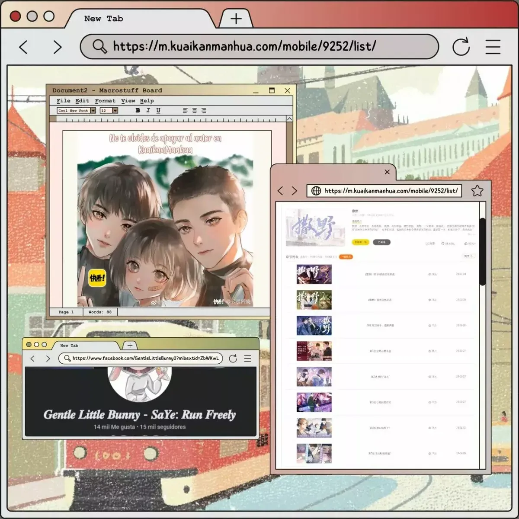Go back in the main browser window
The image size is (519, 519).
pyautogui.click(x=24, y=47)
